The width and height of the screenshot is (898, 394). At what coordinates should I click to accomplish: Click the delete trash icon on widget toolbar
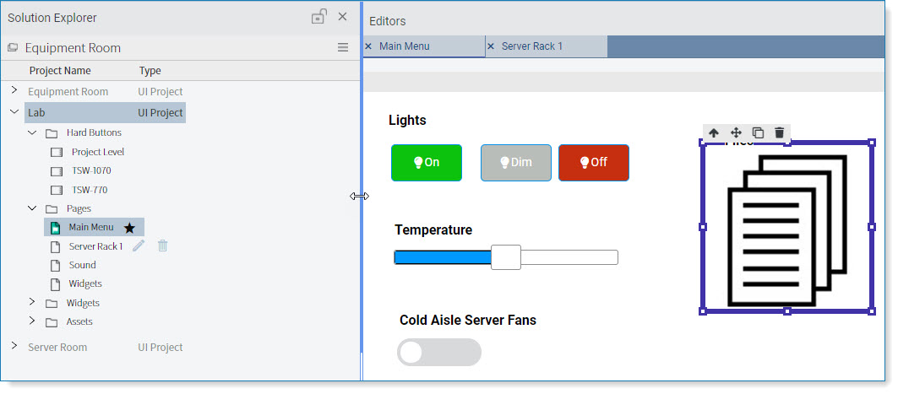(x=779, y=132)
